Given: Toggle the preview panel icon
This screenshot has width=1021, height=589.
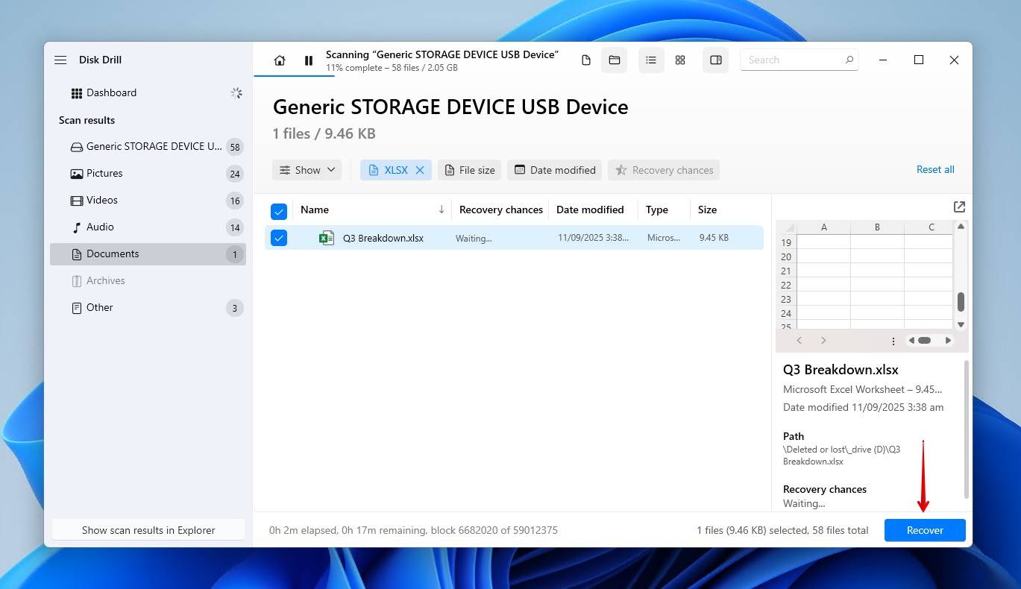Looking at the screenshot, I should pyautogui.click(x=716, y=60).
